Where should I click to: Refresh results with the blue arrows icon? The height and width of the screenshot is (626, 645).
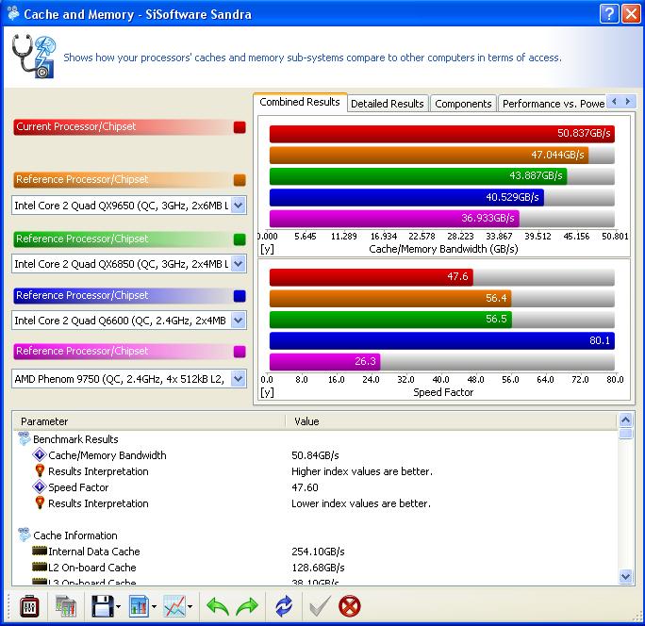coord(284,606)
